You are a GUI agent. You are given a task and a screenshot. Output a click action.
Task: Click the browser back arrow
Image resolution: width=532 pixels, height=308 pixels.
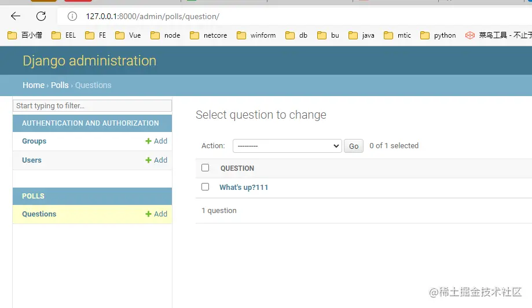pyautogui.click(x=16, y=16)
